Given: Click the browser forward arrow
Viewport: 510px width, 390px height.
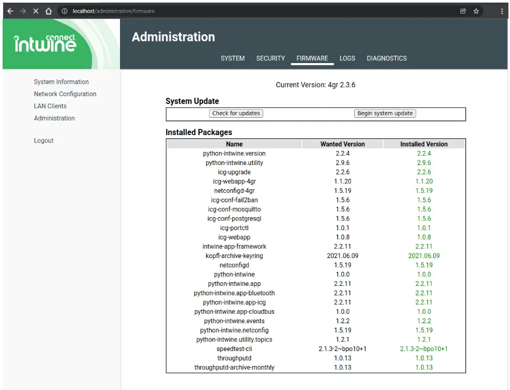Looking at the screenshot, I should click(x=23, y=11).
